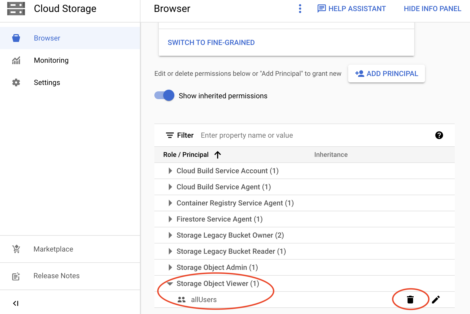Click the allUsers group icon
Screen dimensions: 470x314
tap(182, 300)
